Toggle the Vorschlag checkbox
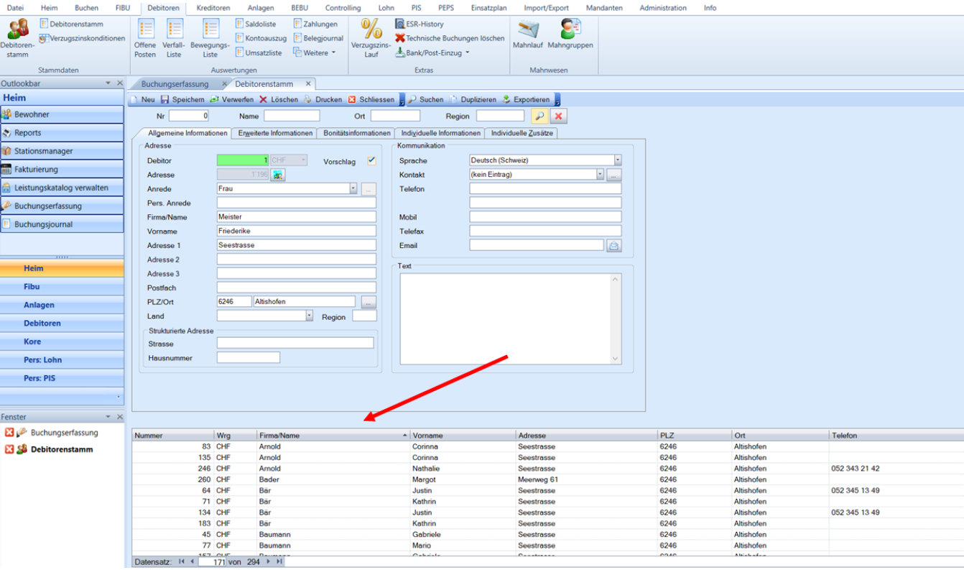This screenshot has height=570, width=964. (371, 161)
